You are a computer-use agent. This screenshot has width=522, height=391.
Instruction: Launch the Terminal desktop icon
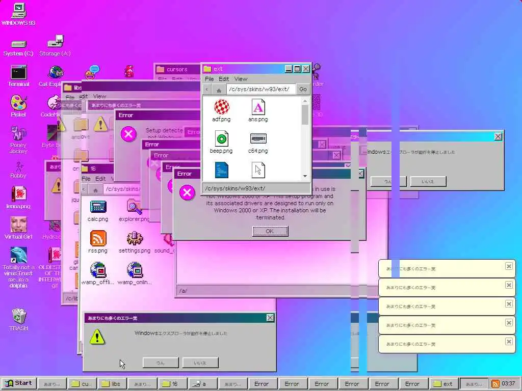click(x=19, y=76)
